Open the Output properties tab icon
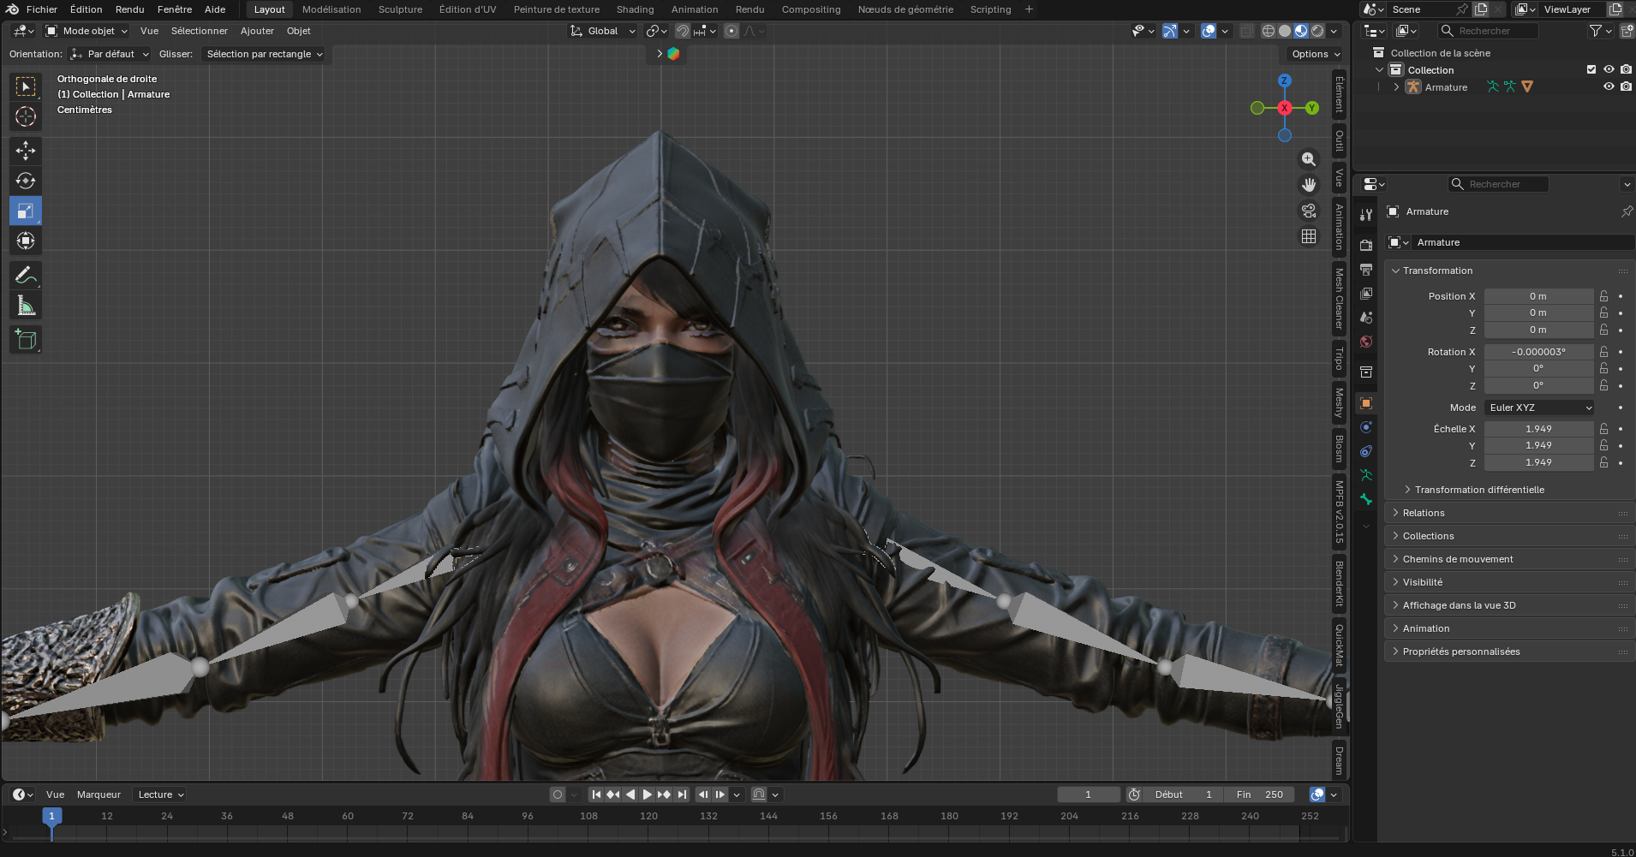The height and width of the screenshot is (857, 1636). pyautogui.click(x=1366, y=270)
